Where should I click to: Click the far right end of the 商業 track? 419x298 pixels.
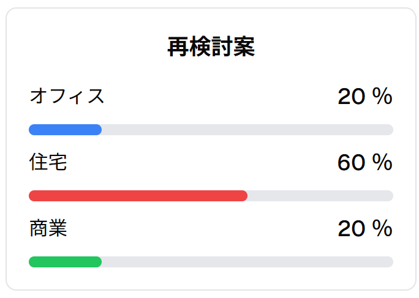[390, 262]
